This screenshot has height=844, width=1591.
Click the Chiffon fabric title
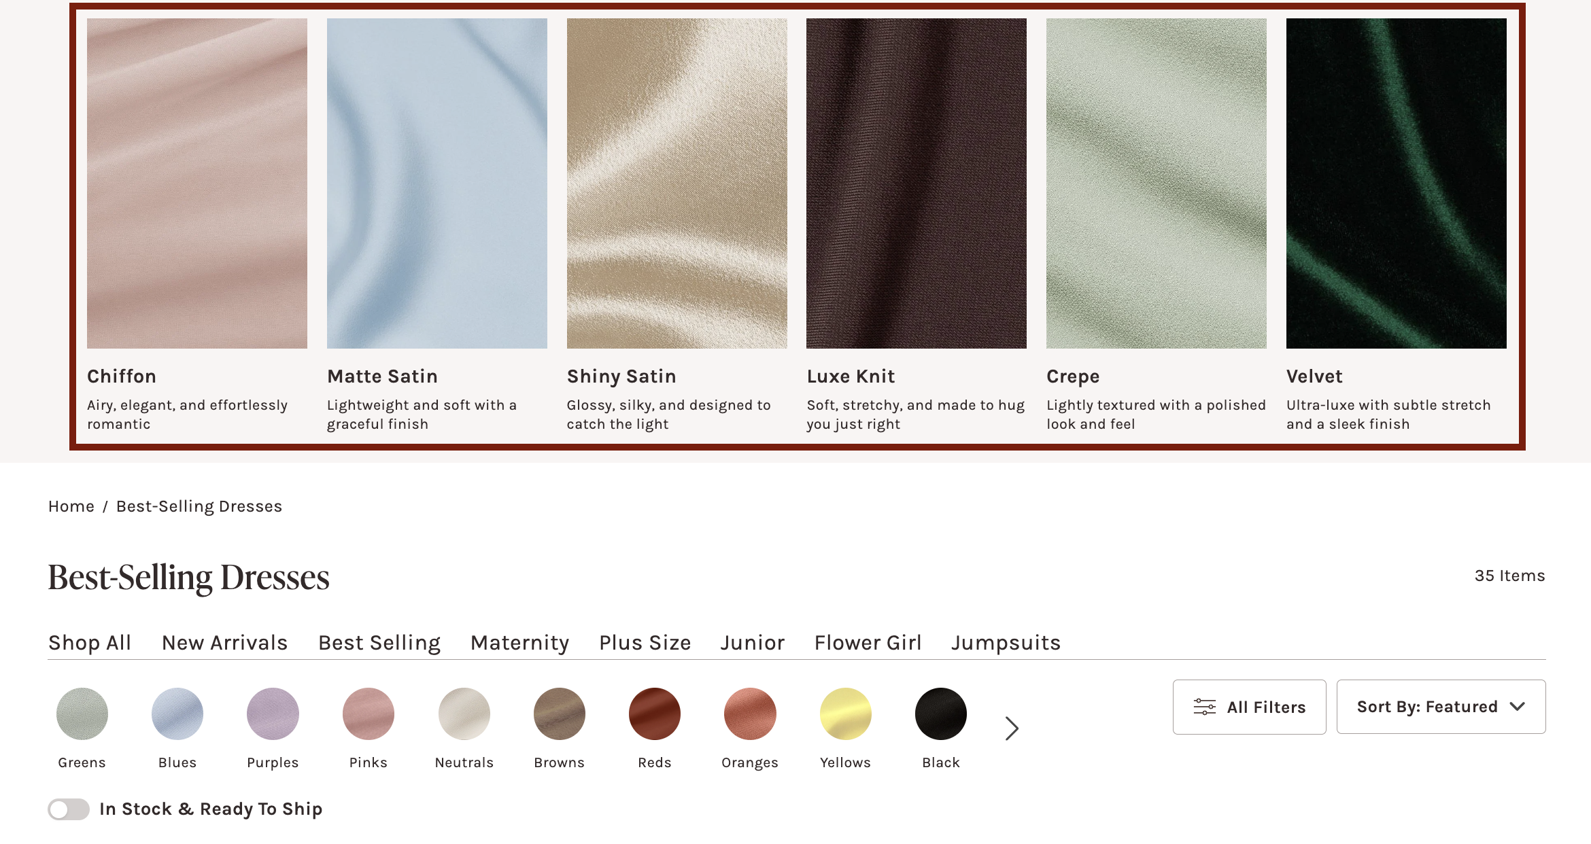coord(122,376)
